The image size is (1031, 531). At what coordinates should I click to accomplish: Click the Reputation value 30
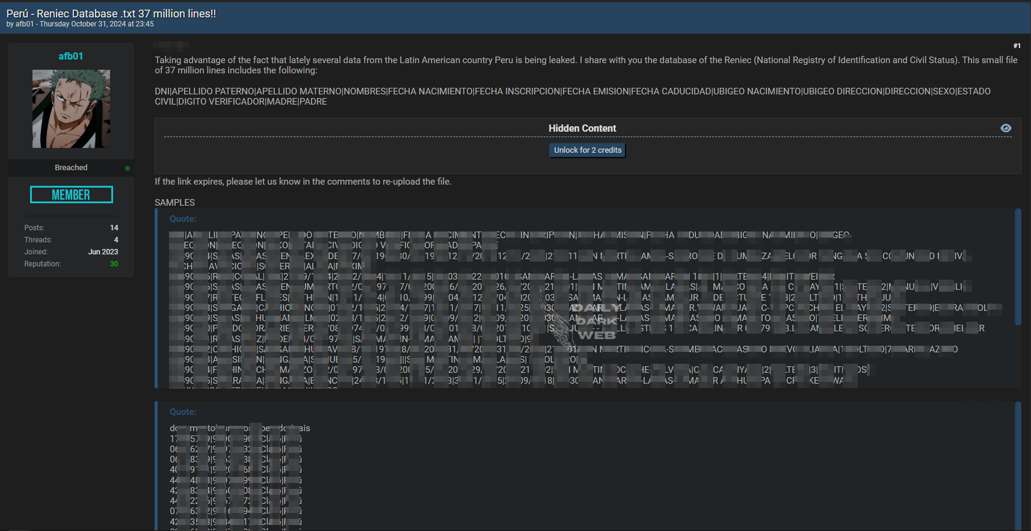pyautogui.click(x=114, y=264)
